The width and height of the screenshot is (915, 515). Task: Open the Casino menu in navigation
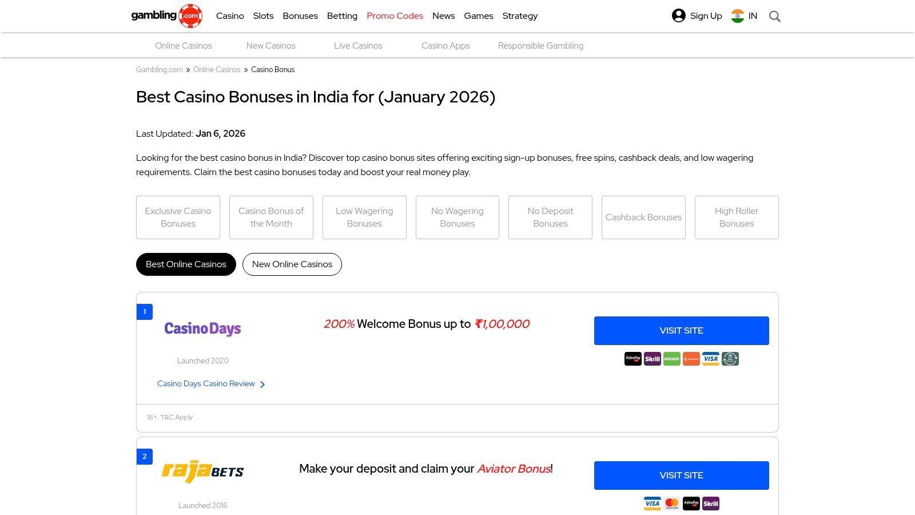click(x=230, y=16)
